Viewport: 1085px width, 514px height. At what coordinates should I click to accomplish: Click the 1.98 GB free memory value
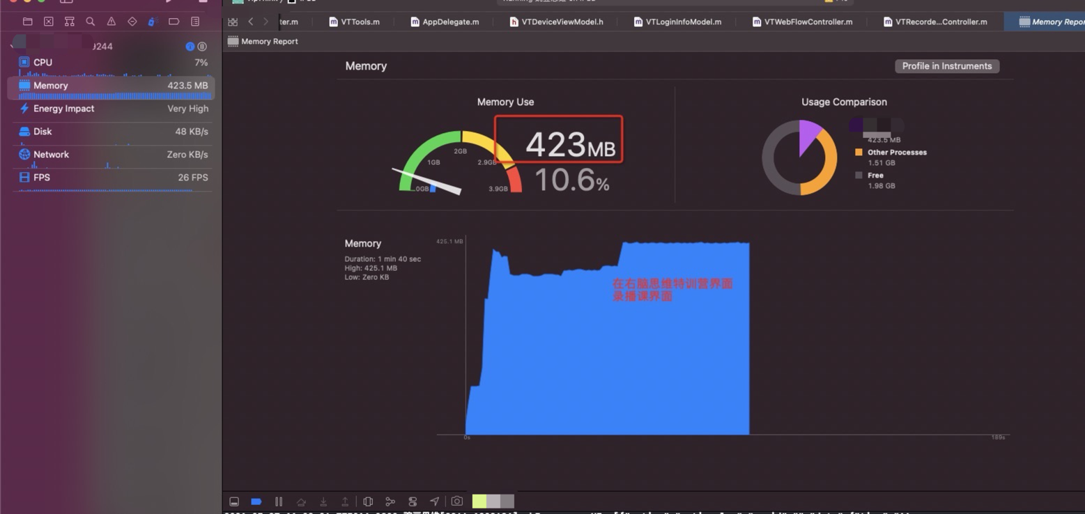(882, 186)
